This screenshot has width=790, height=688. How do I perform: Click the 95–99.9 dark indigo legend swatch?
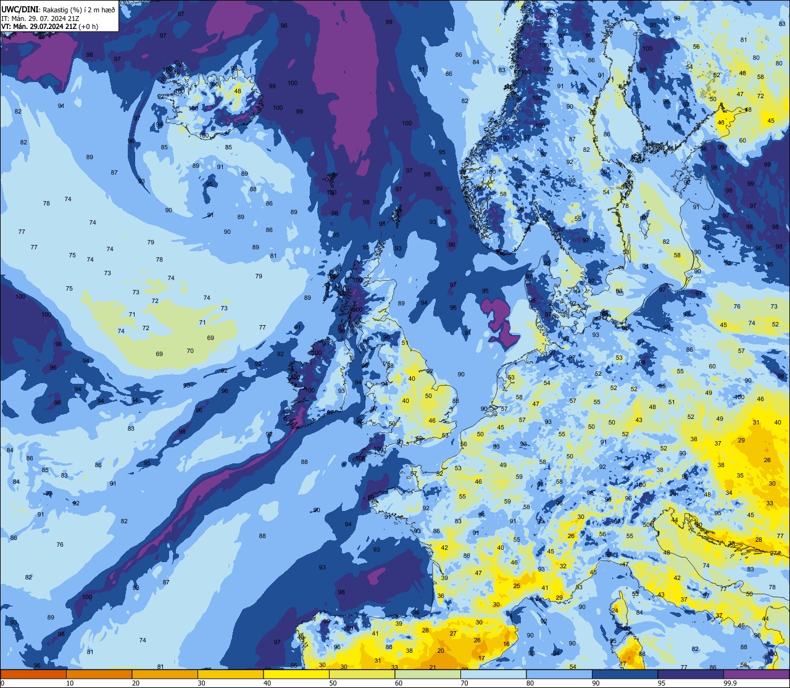click(691, 674)
